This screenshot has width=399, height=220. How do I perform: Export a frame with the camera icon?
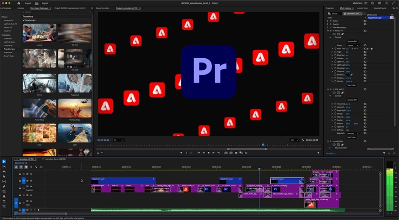(x=236, y=153)
